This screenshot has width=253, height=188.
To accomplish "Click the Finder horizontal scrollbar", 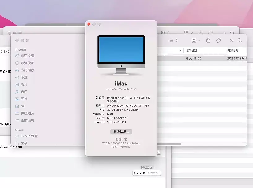I will click(169, 144).
